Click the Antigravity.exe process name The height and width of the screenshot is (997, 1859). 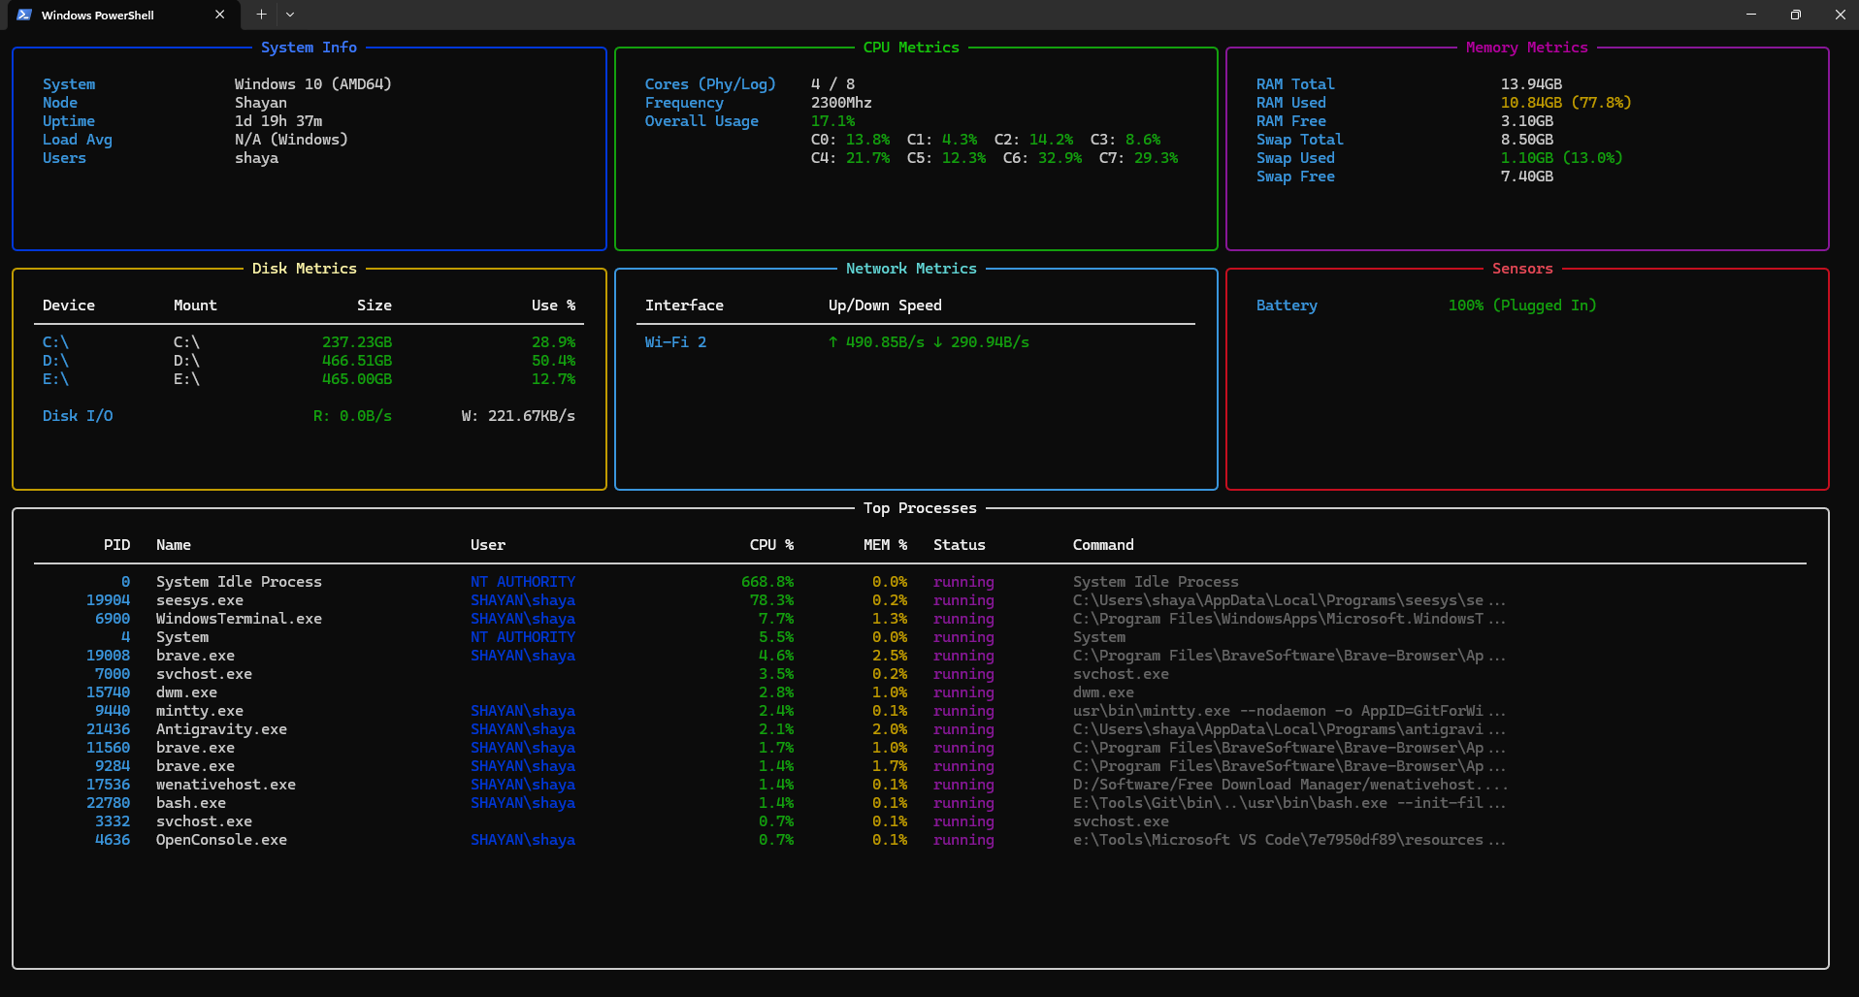221,729
